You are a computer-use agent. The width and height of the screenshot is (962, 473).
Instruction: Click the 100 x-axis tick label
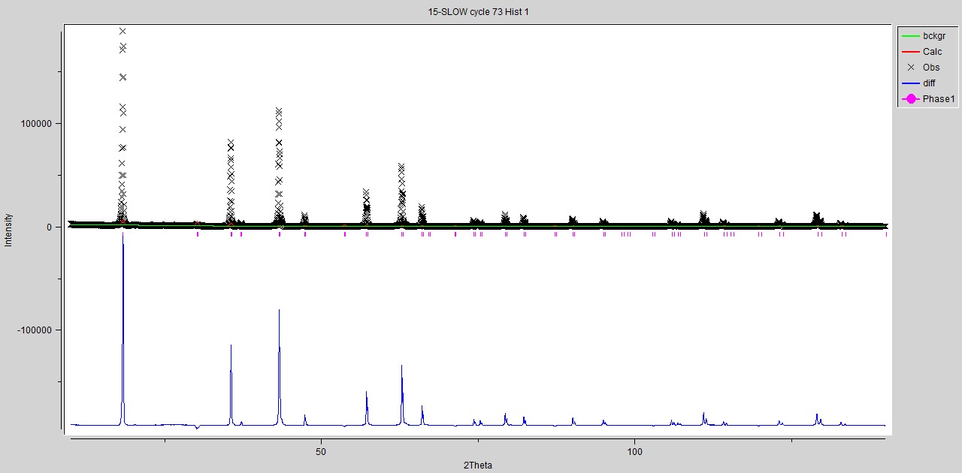pos(634,451)
